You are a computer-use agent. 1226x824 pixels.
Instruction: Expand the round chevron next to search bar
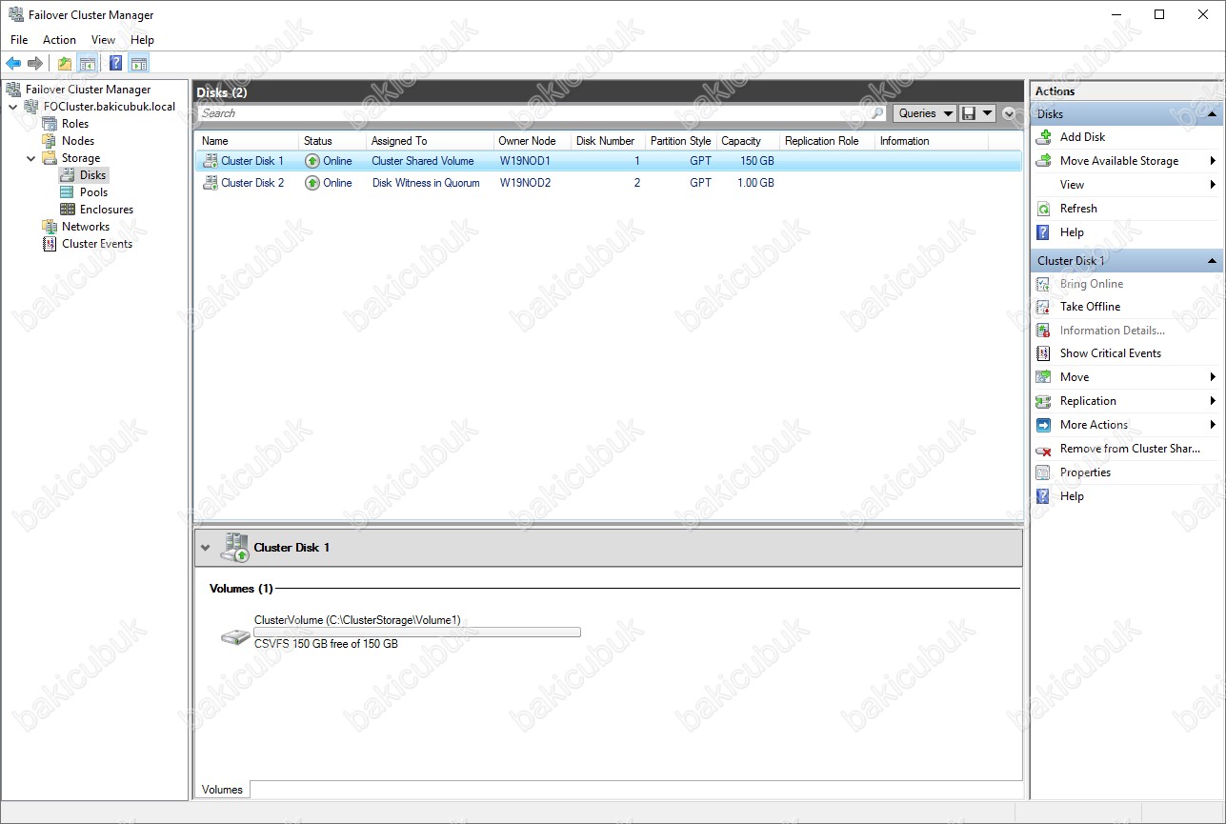click(x=1010, y=113)
